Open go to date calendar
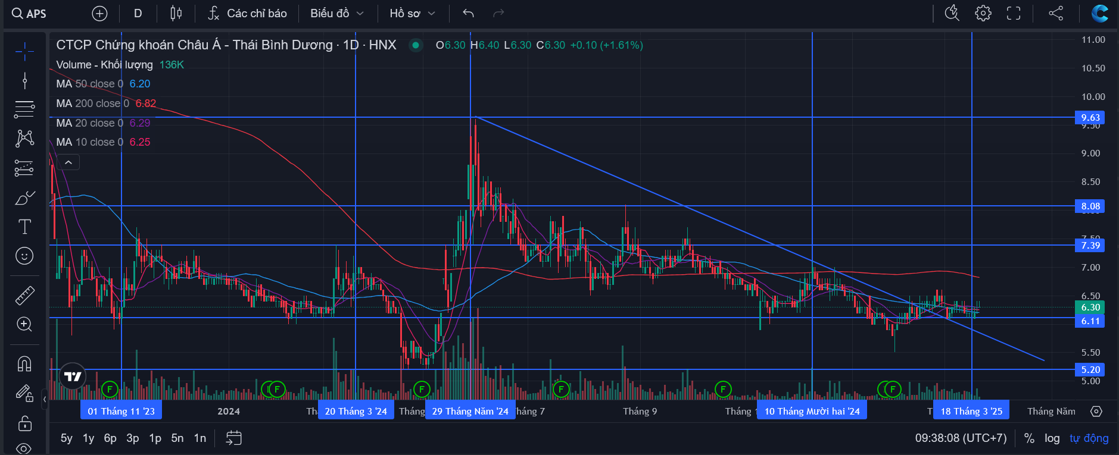The height and width of the screenshot is (455, 1119). [x=234, y=438]
